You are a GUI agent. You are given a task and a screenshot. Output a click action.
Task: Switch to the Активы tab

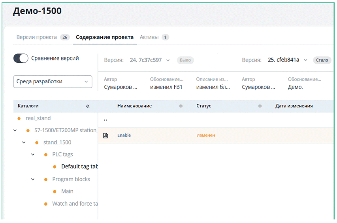pos(149,37)
